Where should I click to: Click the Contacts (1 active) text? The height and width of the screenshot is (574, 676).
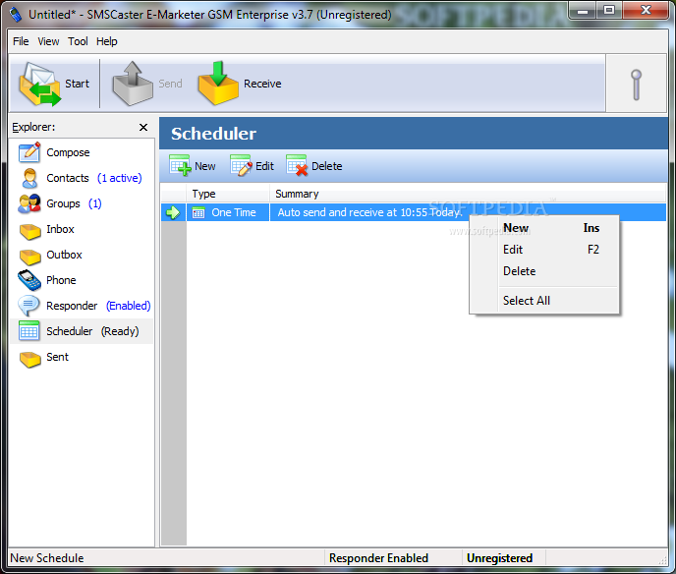click(x=94, y=178)
